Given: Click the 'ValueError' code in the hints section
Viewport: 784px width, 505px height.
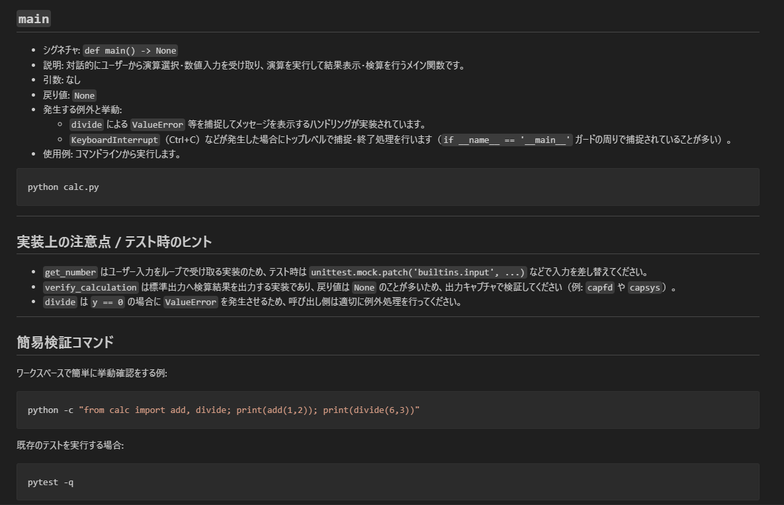Looking at the screenshot, I should tap(191, 302).
